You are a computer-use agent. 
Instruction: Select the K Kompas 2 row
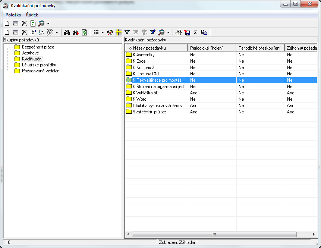point(221,68)
